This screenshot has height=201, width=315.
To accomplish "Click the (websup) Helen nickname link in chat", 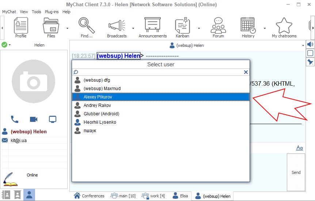I will click(x=118, y=56).
